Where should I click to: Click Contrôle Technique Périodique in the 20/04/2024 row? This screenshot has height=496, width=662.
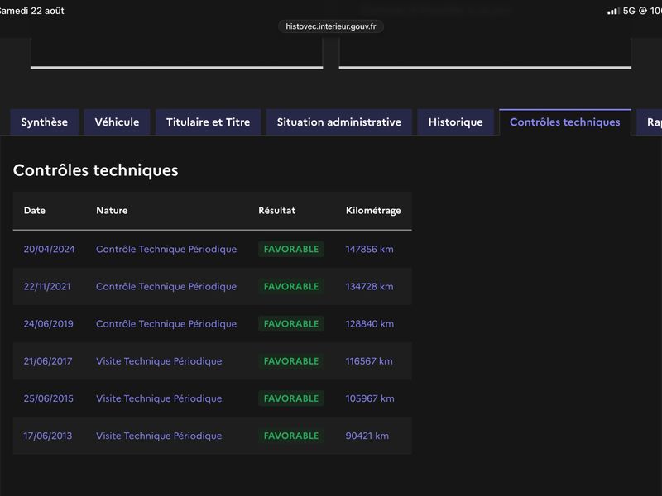tap(166, 250)
